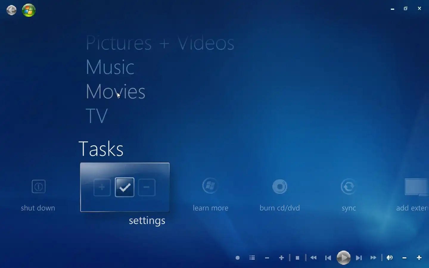429x268 pixels.
Task: Minimize the Media Center window
Action: click(x=393, y=9)
